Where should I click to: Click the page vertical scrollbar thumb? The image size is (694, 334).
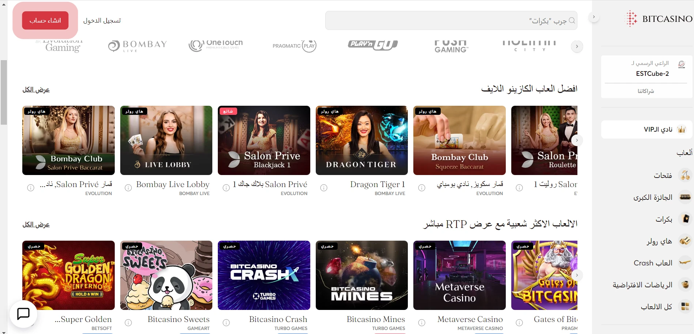click(x=4, y=92)
